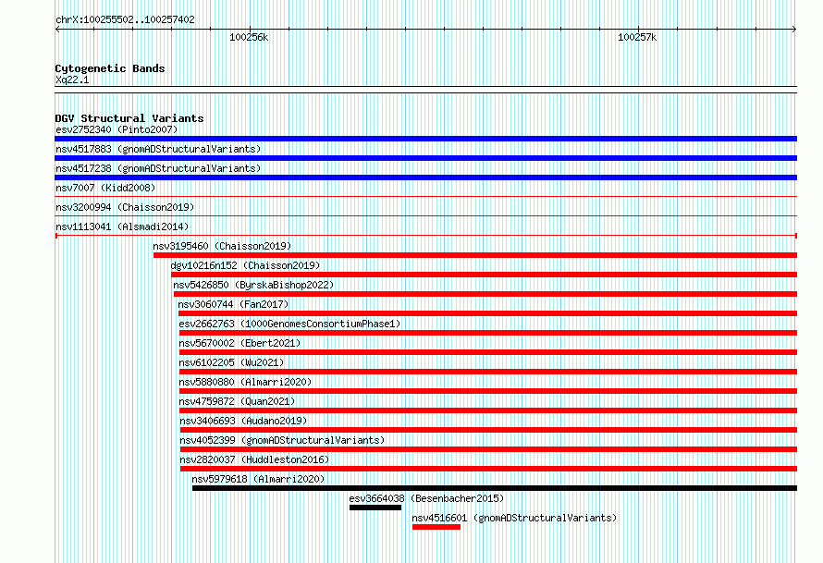Click the esv2752340 (Pinto2007) variant label
The width and height of the screenshot is (823, 563).
pos(117,129)
